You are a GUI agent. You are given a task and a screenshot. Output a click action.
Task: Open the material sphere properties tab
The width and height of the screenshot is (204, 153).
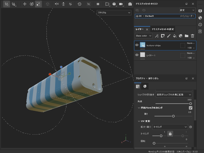pos(145,86)
